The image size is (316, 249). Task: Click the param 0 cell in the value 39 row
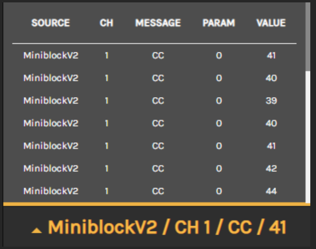pos(219,101)
